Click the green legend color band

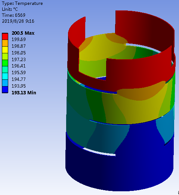pos(5,63)
